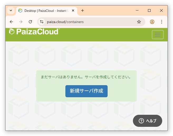The width and height of the screenshot is (173, 136).
Task: View site information icon in address bar
Action: 42,22
